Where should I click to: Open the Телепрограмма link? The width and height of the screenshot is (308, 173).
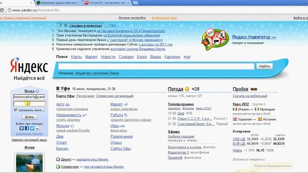pyautogui.click(x=181, y=104)
